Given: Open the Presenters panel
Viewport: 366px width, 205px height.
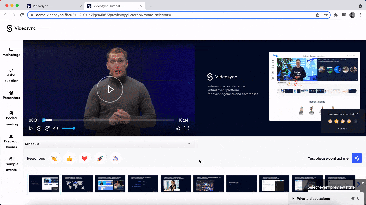Looking at the screenshot, I should tap(11, 95).
